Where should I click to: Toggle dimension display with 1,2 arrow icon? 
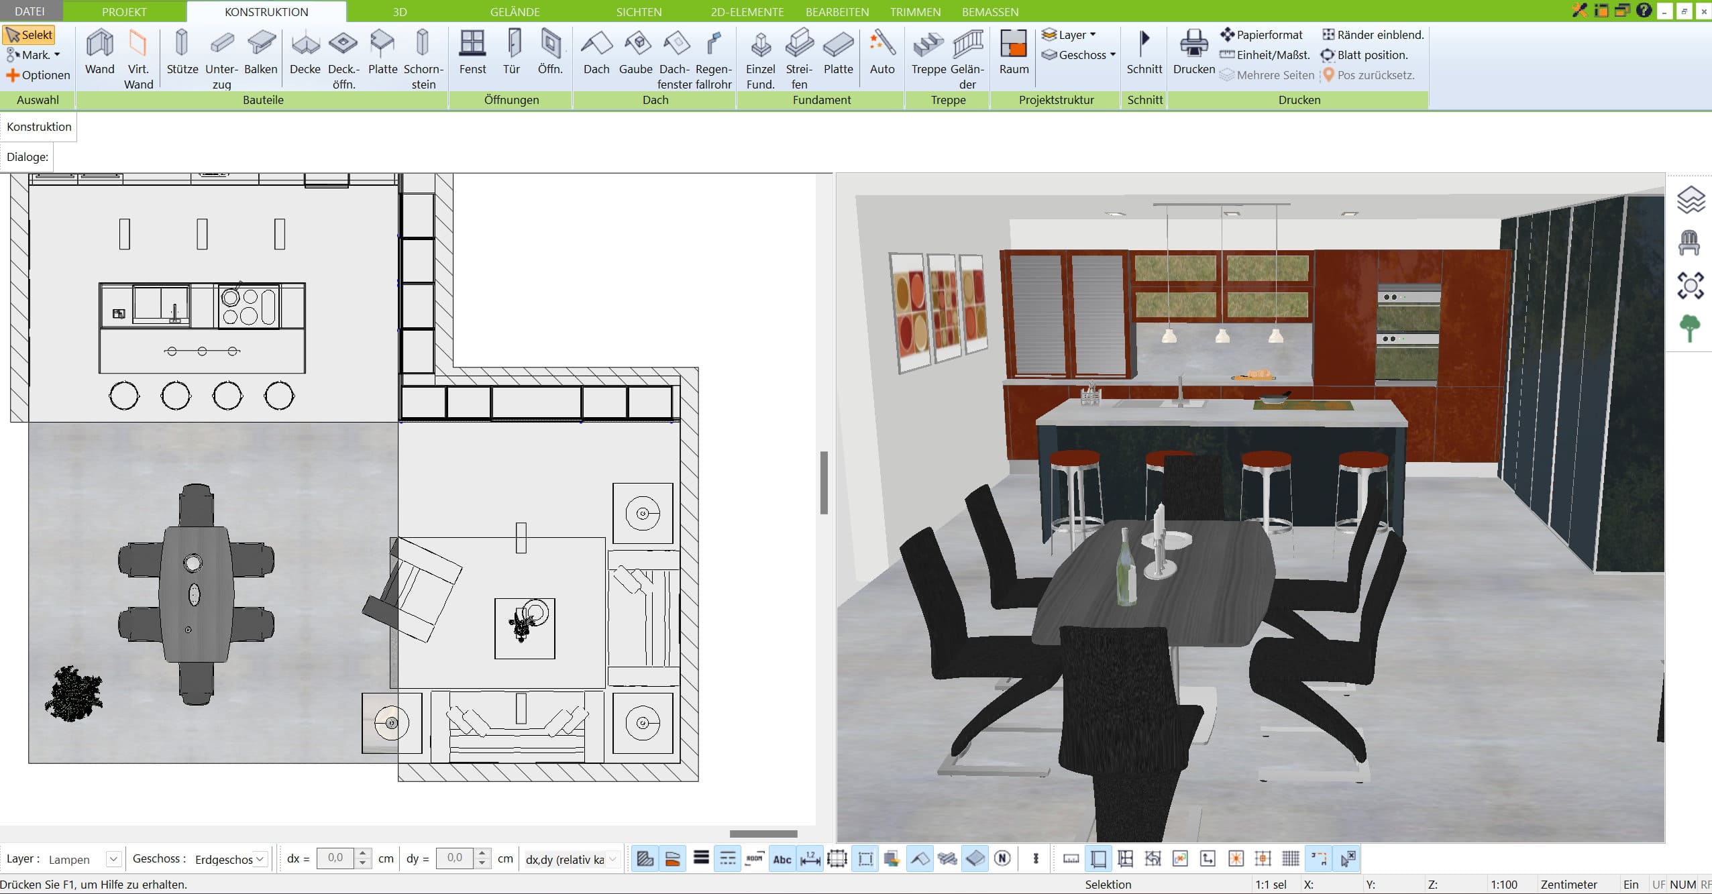(x=810, y=858)
